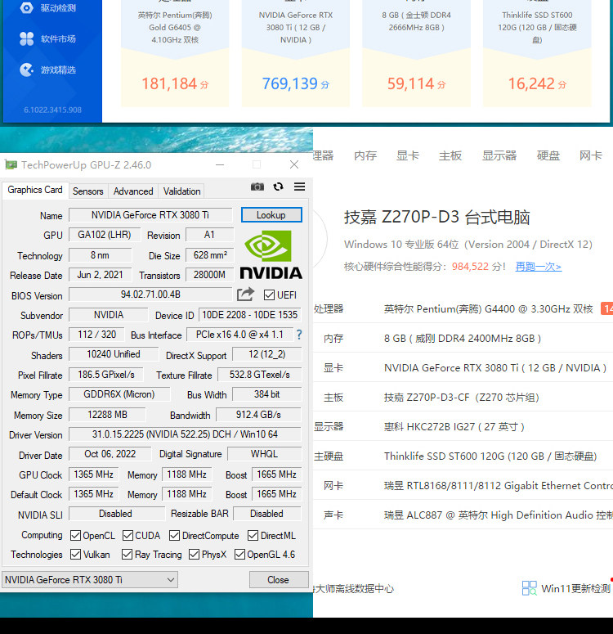This screenshot has height=634, width=613.
Task: Click the NVIDIA logo in GPU-Z
Action: [x=271, y=254]
